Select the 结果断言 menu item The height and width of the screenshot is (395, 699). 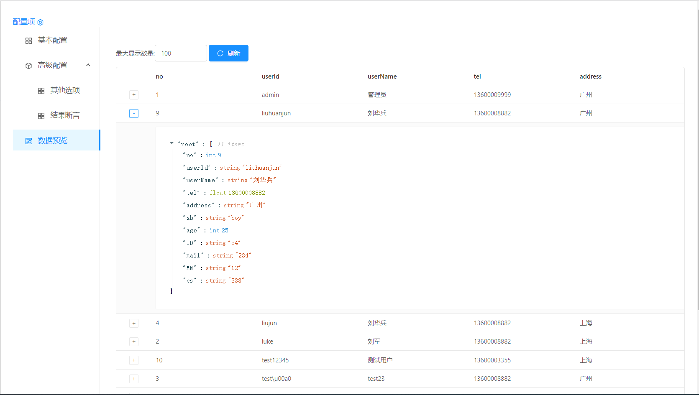[65, 115]
